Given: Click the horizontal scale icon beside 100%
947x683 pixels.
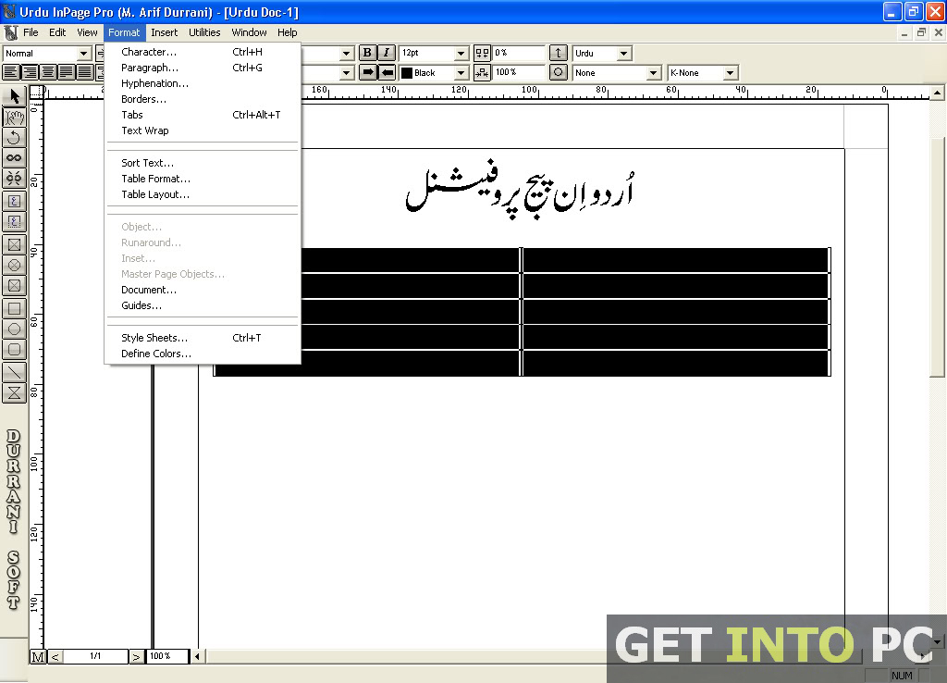Looking at the screenshot, I should click(482, 73).
